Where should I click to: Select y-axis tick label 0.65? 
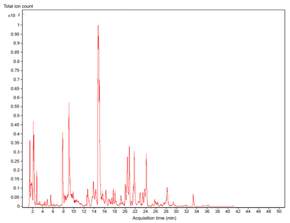15,88
